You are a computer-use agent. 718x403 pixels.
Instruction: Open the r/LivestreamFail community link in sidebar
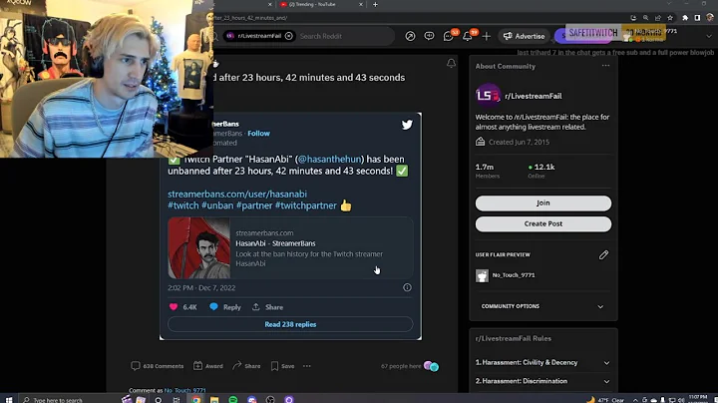click(x=533, y=96)
